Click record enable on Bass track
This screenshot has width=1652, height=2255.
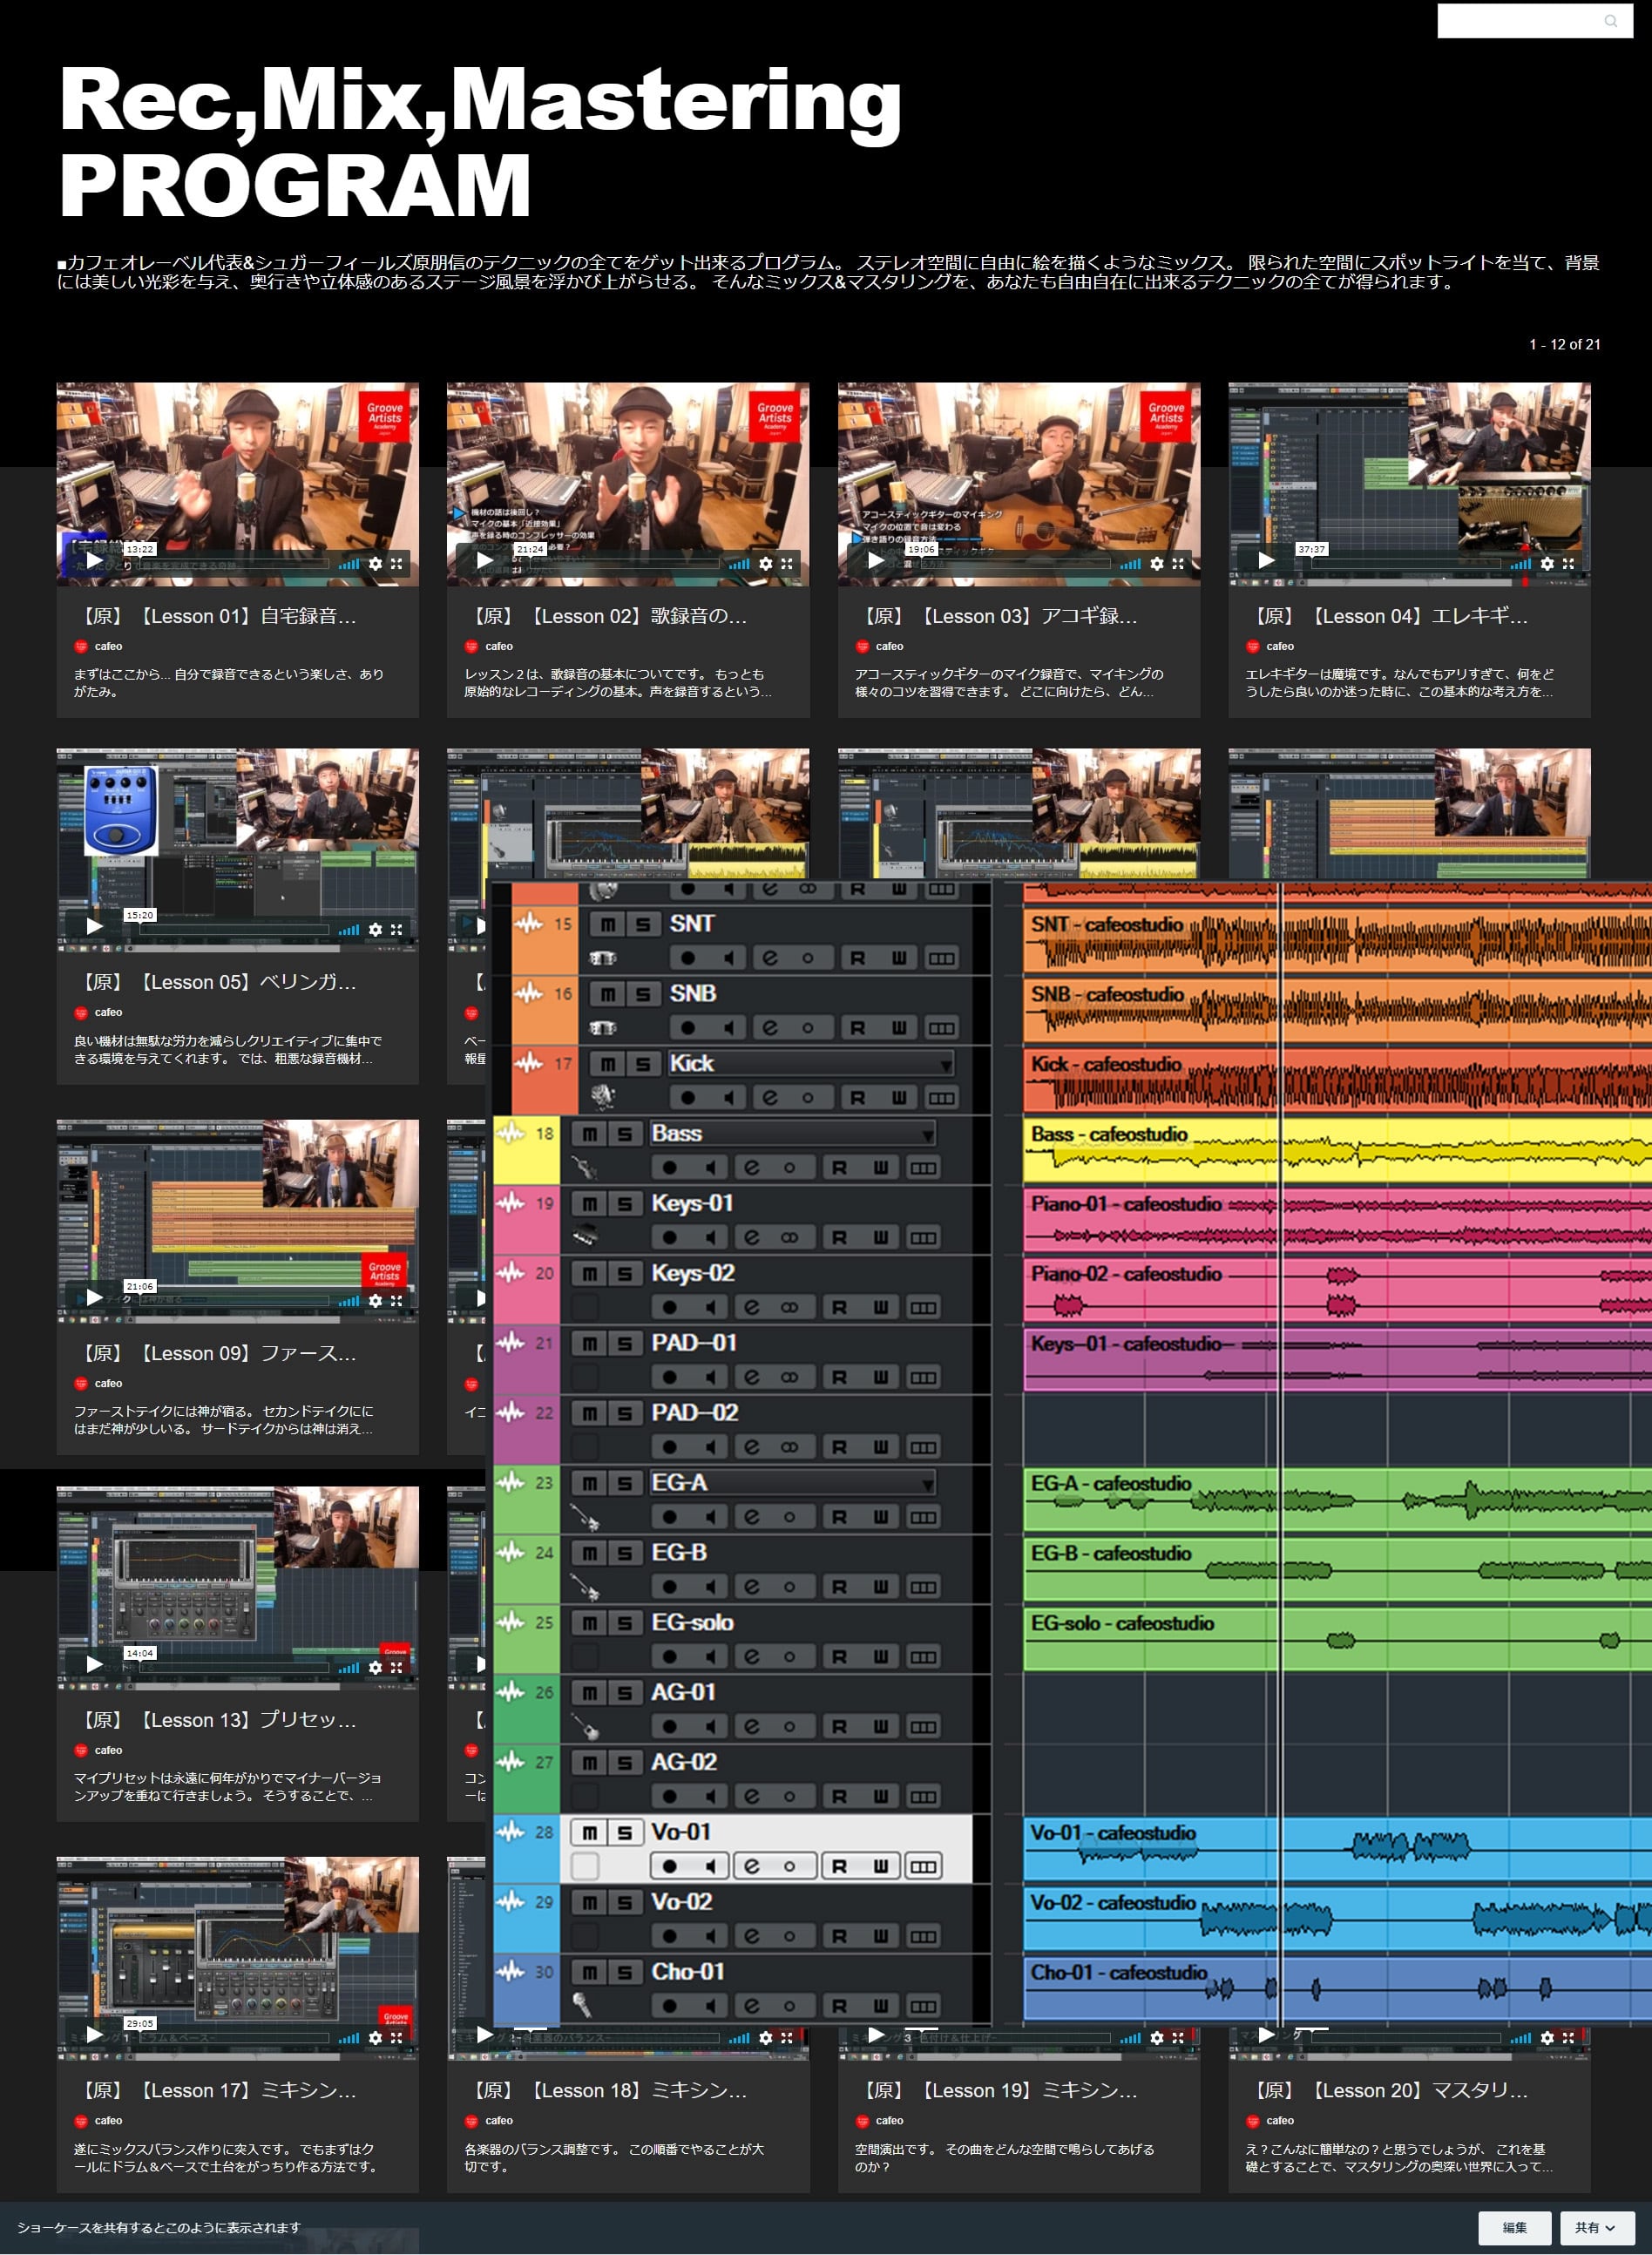click(x=669, y=1168)
